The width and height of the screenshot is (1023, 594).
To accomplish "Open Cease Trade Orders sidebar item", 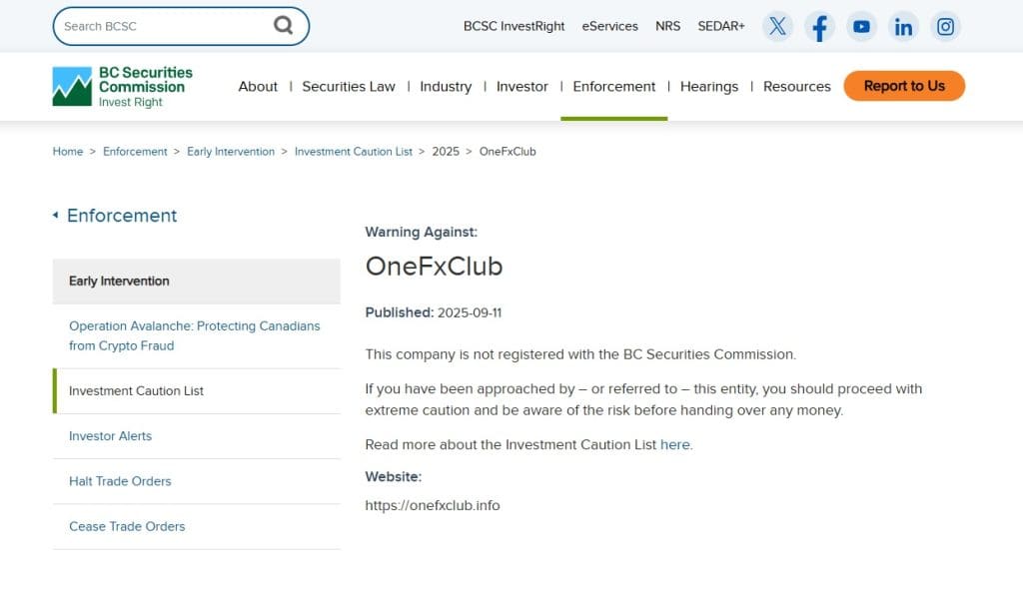I will click(x=127, y=526).
